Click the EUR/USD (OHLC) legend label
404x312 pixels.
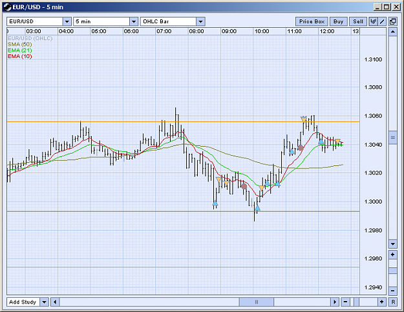[30, 38]
